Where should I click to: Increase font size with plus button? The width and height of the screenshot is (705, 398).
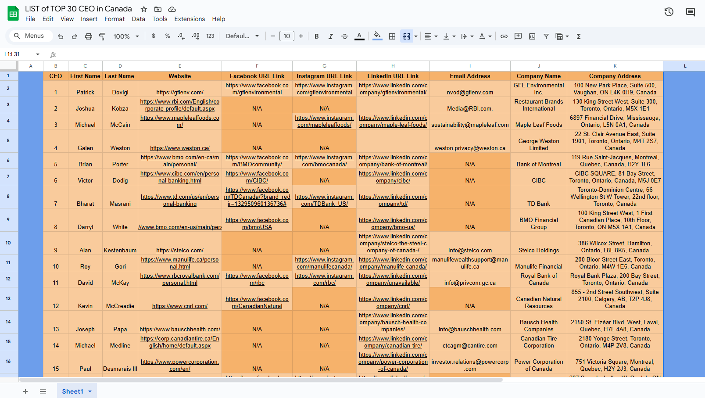click(x=301, y=36)
